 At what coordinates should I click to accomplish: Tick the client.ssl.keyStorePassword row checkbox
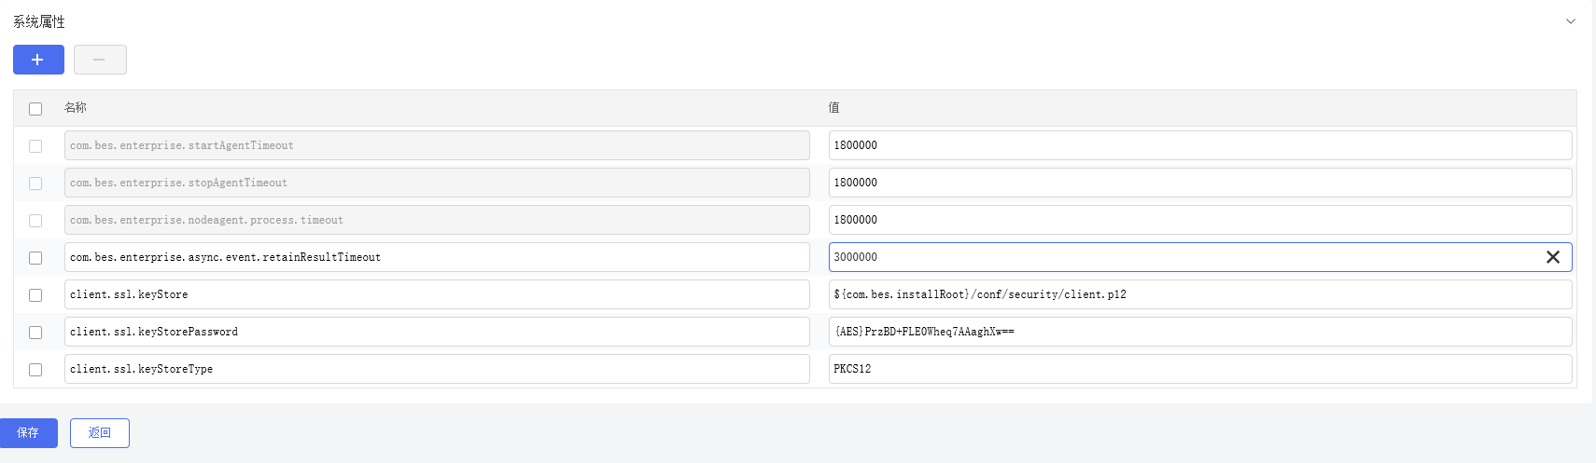tap(35, 333)
